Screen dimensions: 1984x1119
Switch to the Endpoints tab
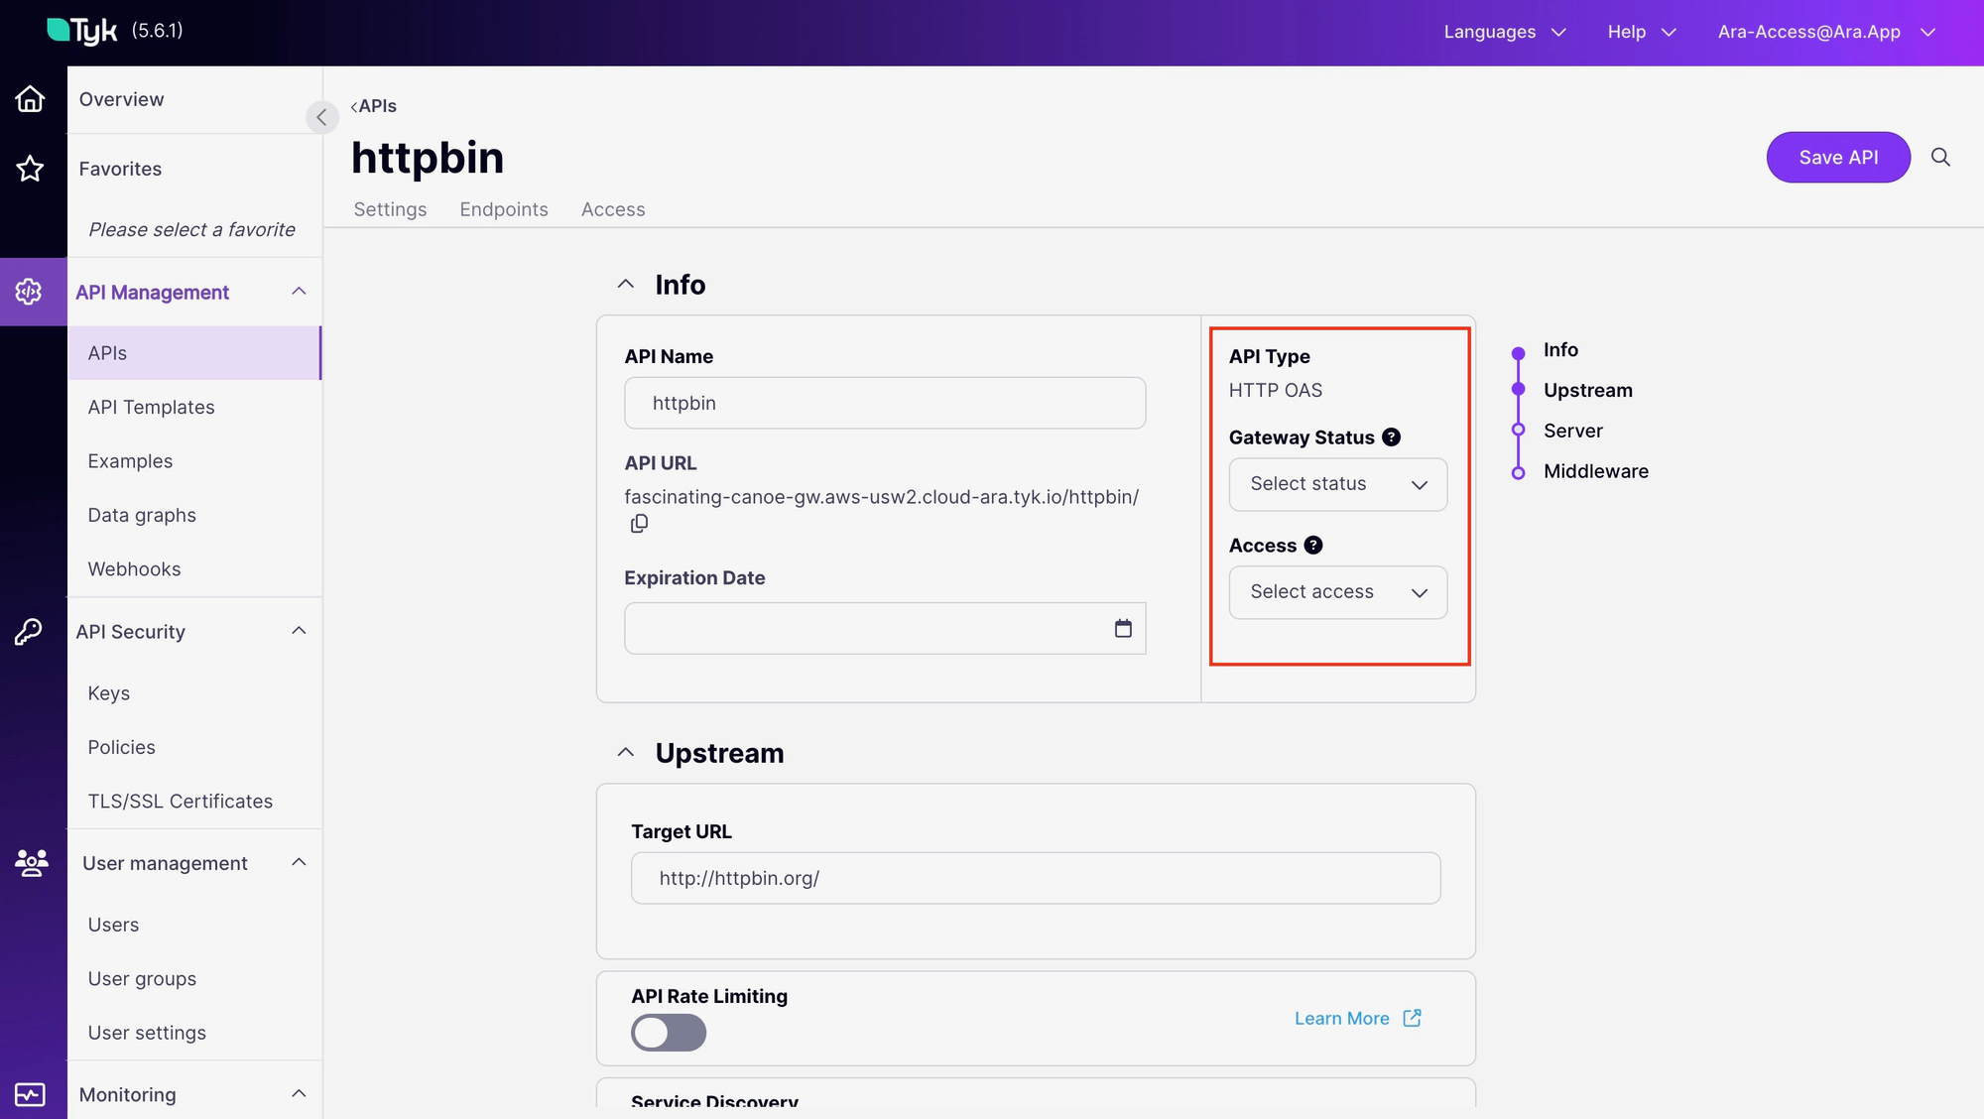click(504, 208)
